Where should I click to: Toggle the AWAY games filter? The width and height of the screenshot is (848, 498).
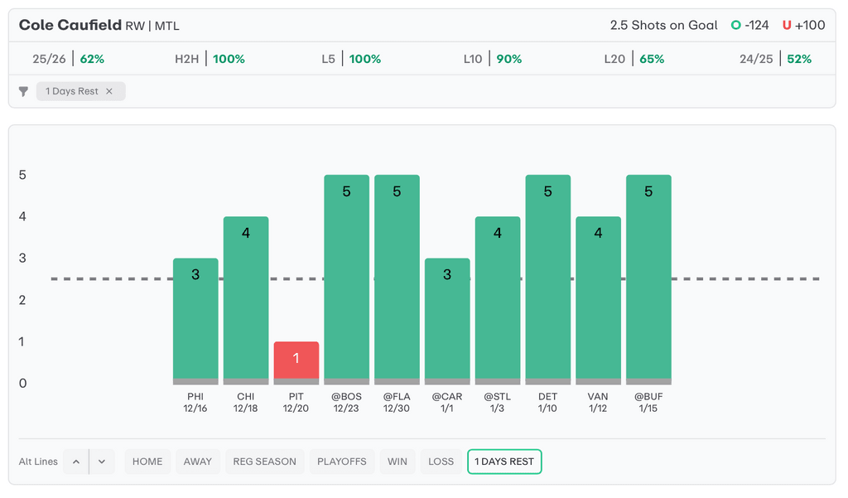(198, 462)
